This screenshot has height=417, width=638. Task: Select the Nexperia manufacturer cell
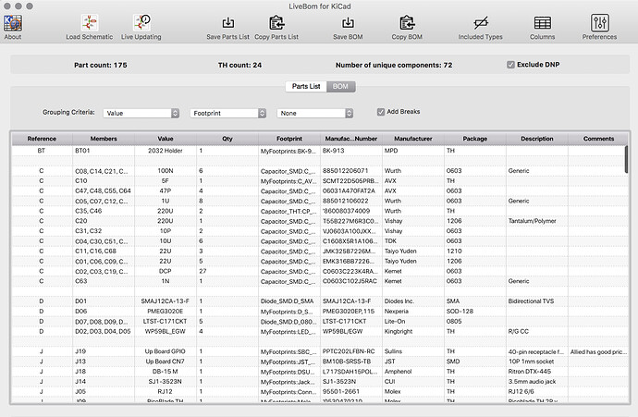point(413,312)
